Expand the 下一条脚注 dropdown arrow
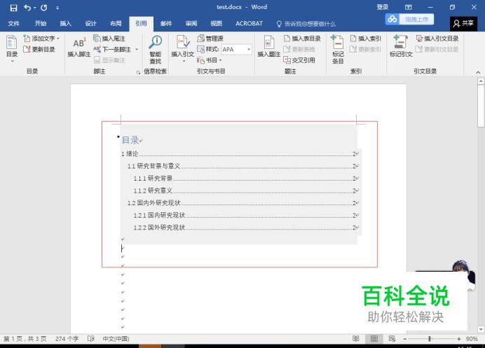 (x=137, y=50)
